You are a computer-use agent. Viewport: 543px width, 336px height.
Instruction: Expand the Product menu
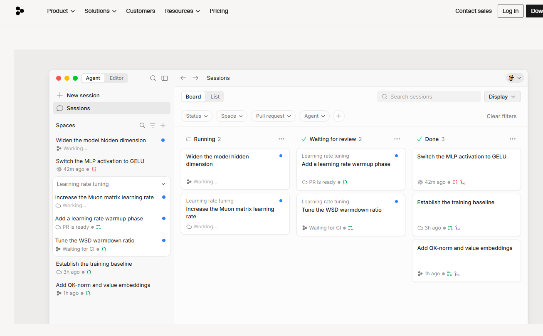[61, 11]
